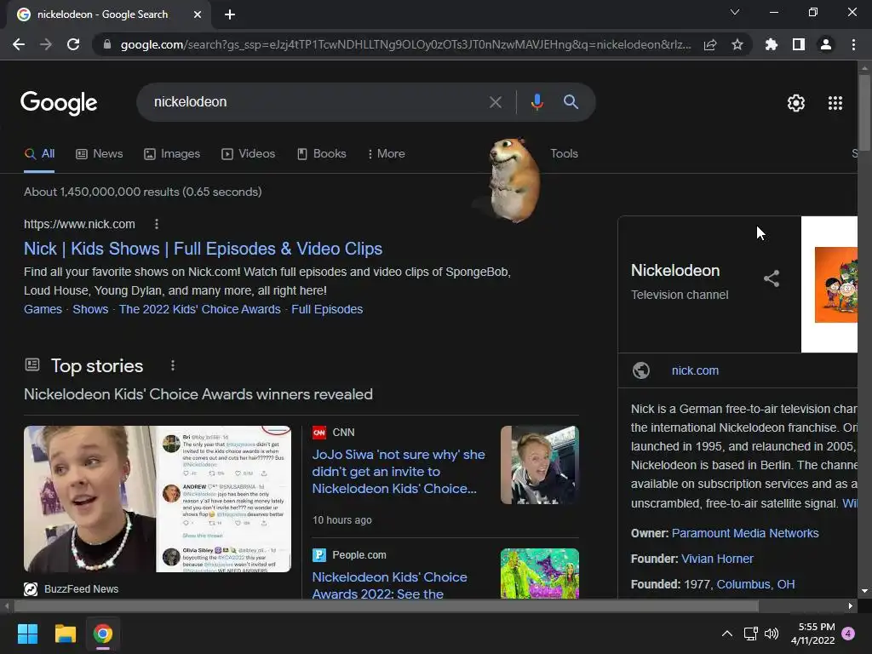
Task: Open the tab search chevron
Action: coord(735,12)
